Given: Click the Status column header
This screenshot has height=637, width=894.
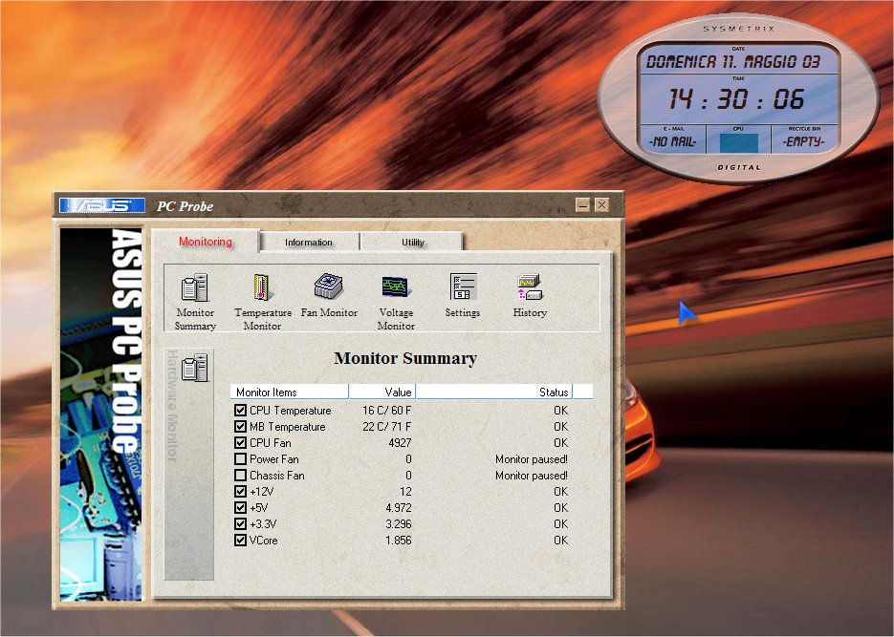Looking at the screenshot, I should tap(493, 392).
